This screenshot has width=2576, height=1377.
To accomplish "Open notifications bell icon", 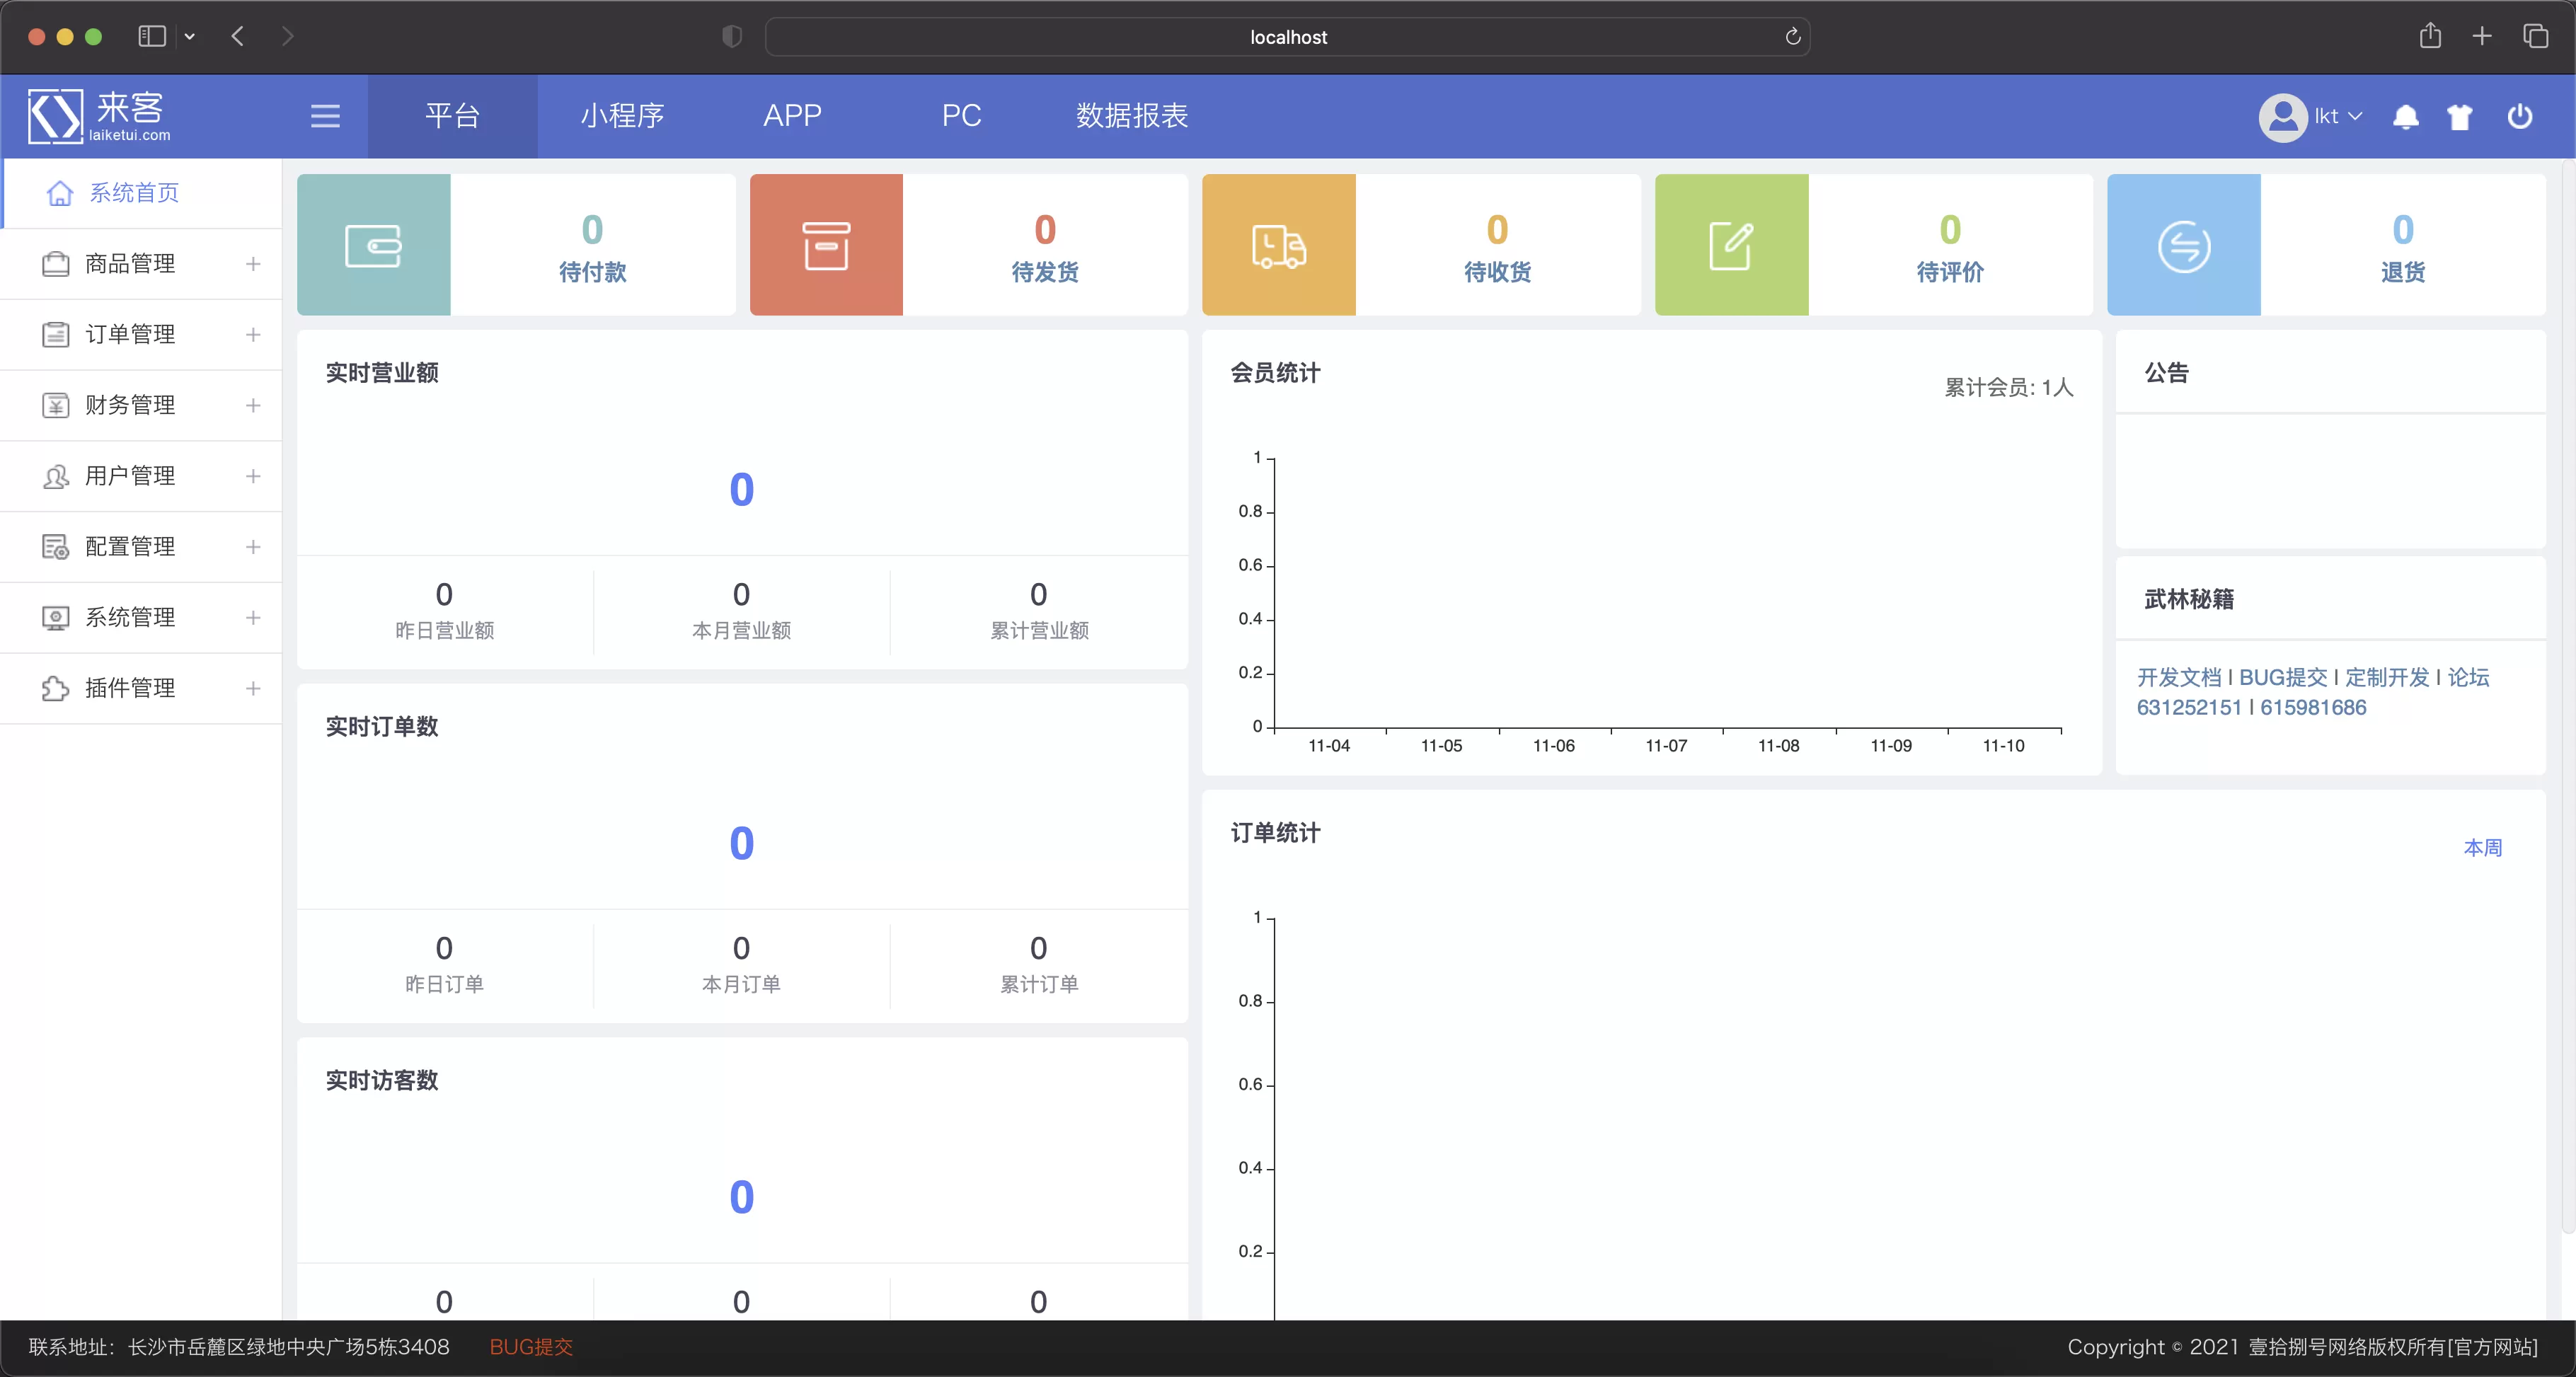I will [x=2405, y=117].
